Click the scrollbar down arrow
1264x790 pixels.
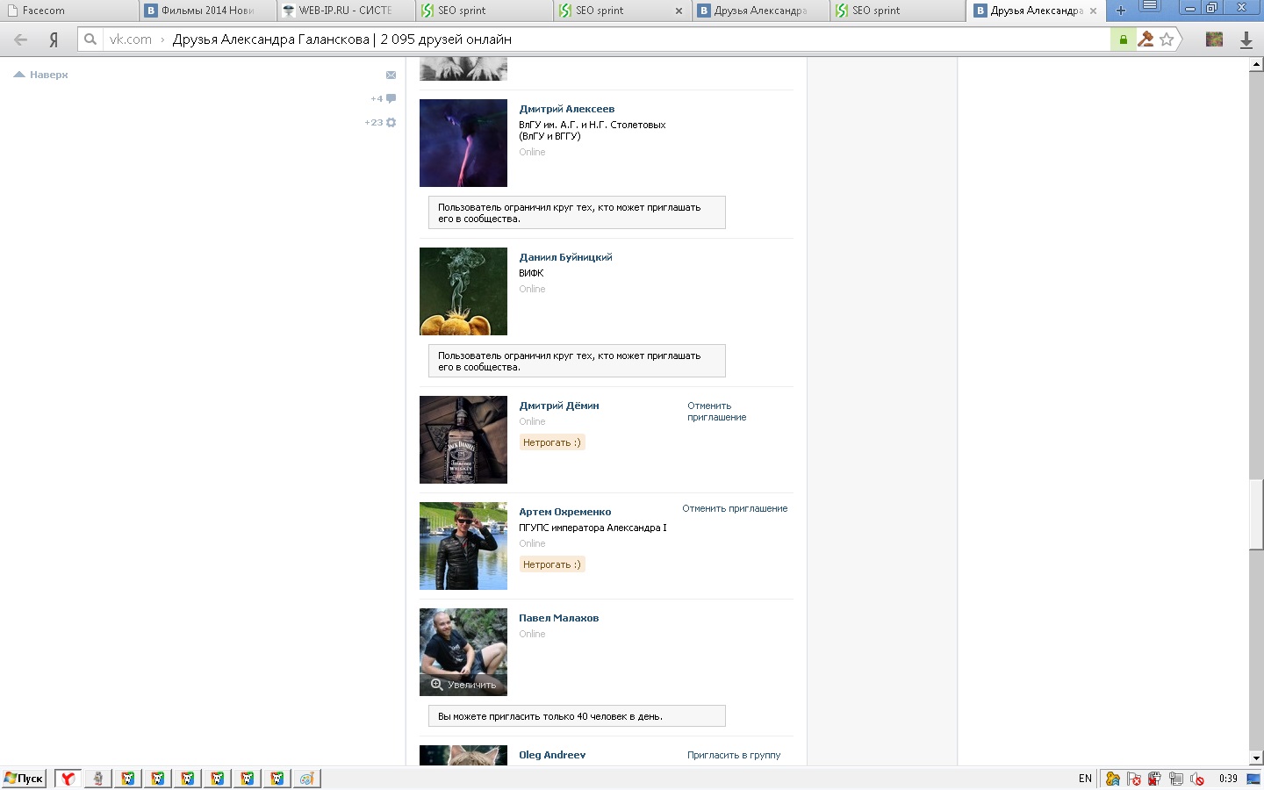point(1256,758)
